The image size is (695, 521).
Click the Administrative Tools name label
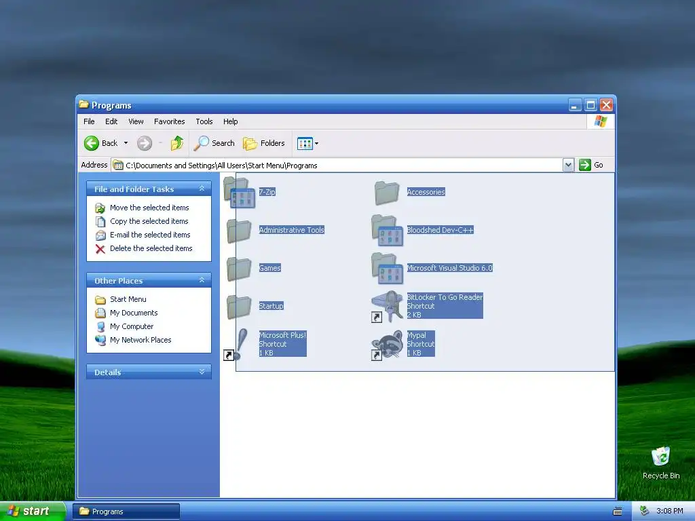click(x=292, y=230)
